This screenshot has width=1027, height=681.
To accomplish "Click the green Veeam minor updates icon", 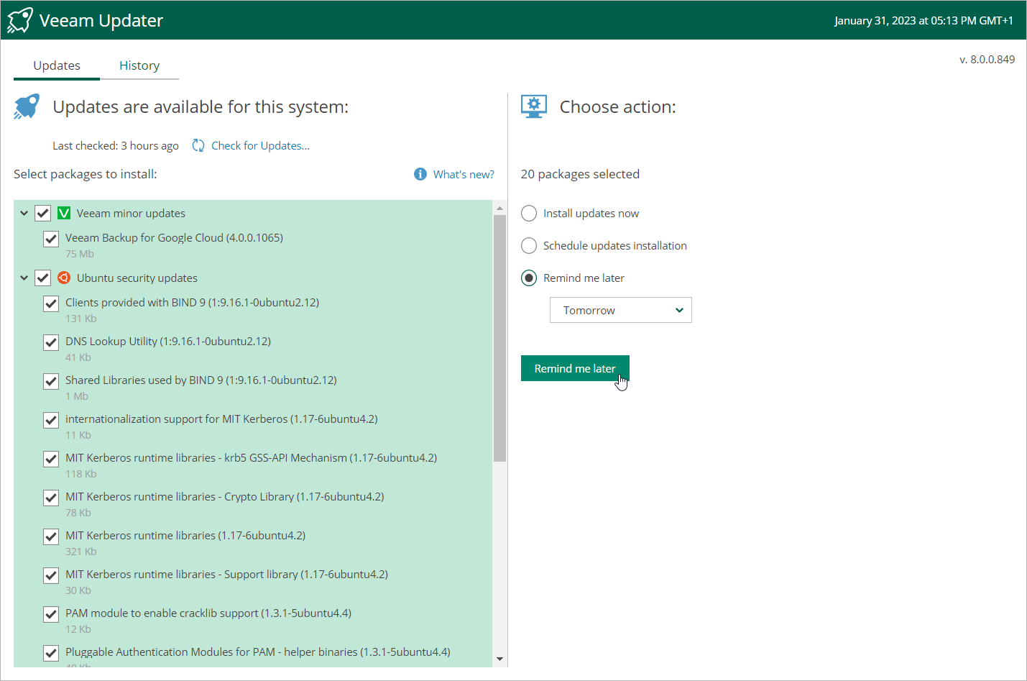I will pyautogui.click(x=64, y=213).
